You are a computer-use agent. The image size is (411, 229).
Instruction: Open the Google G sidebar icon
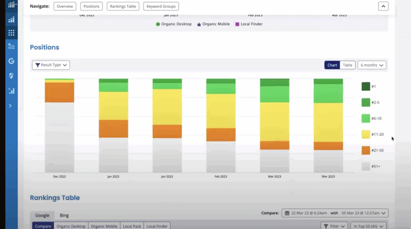point(11,61)
